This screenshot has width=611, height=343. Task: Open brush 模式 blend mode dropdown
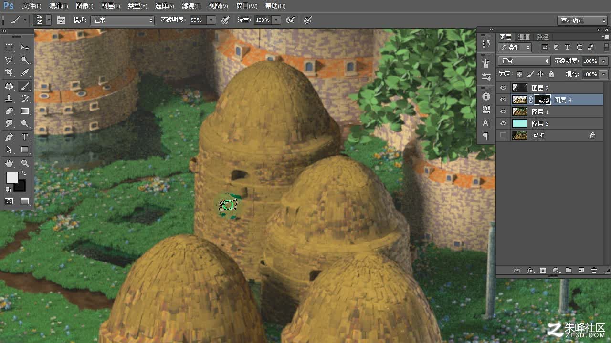click(123, 20)
